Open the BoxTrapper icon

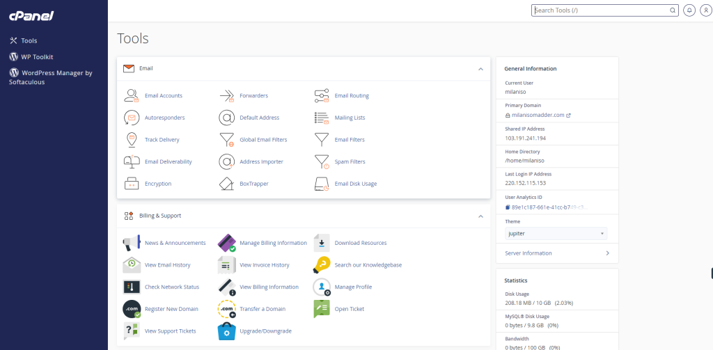pos(226,184)
